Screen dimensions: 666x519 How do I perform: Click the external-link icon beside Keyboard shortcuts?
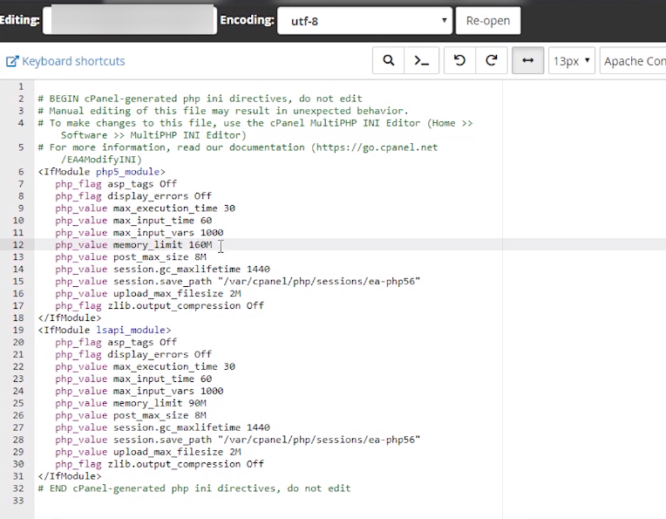point(12,61)
